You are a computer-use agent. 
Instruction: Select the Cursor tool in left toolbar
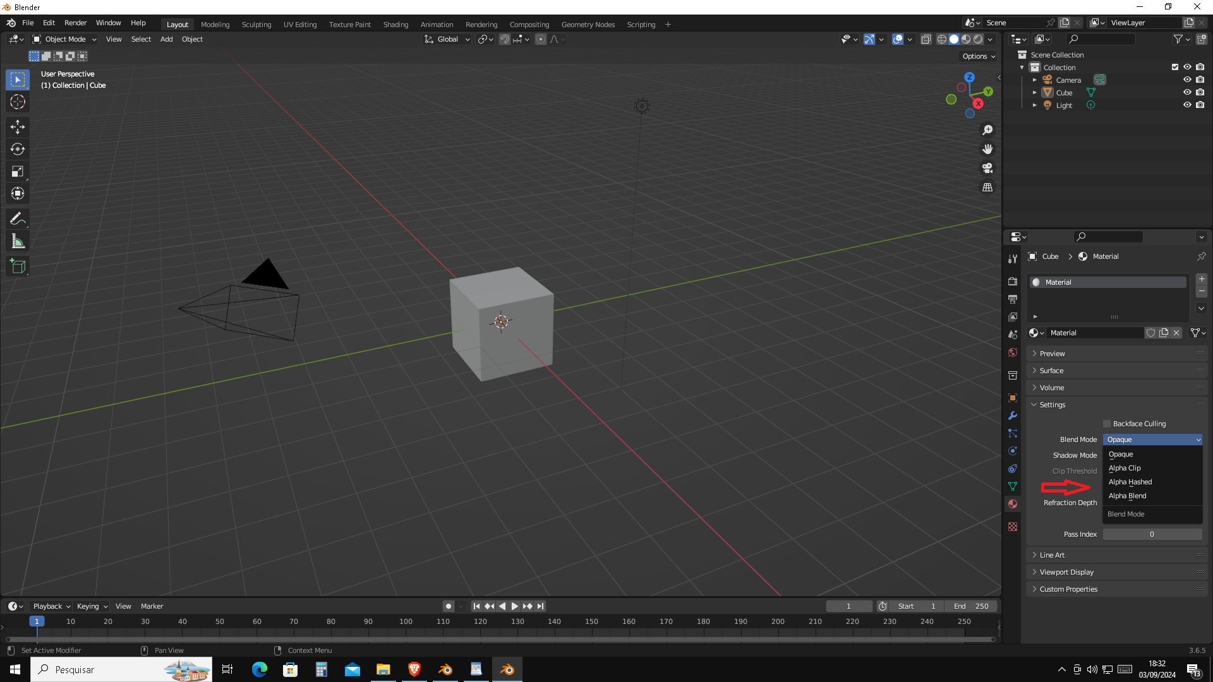coord(18,102)
